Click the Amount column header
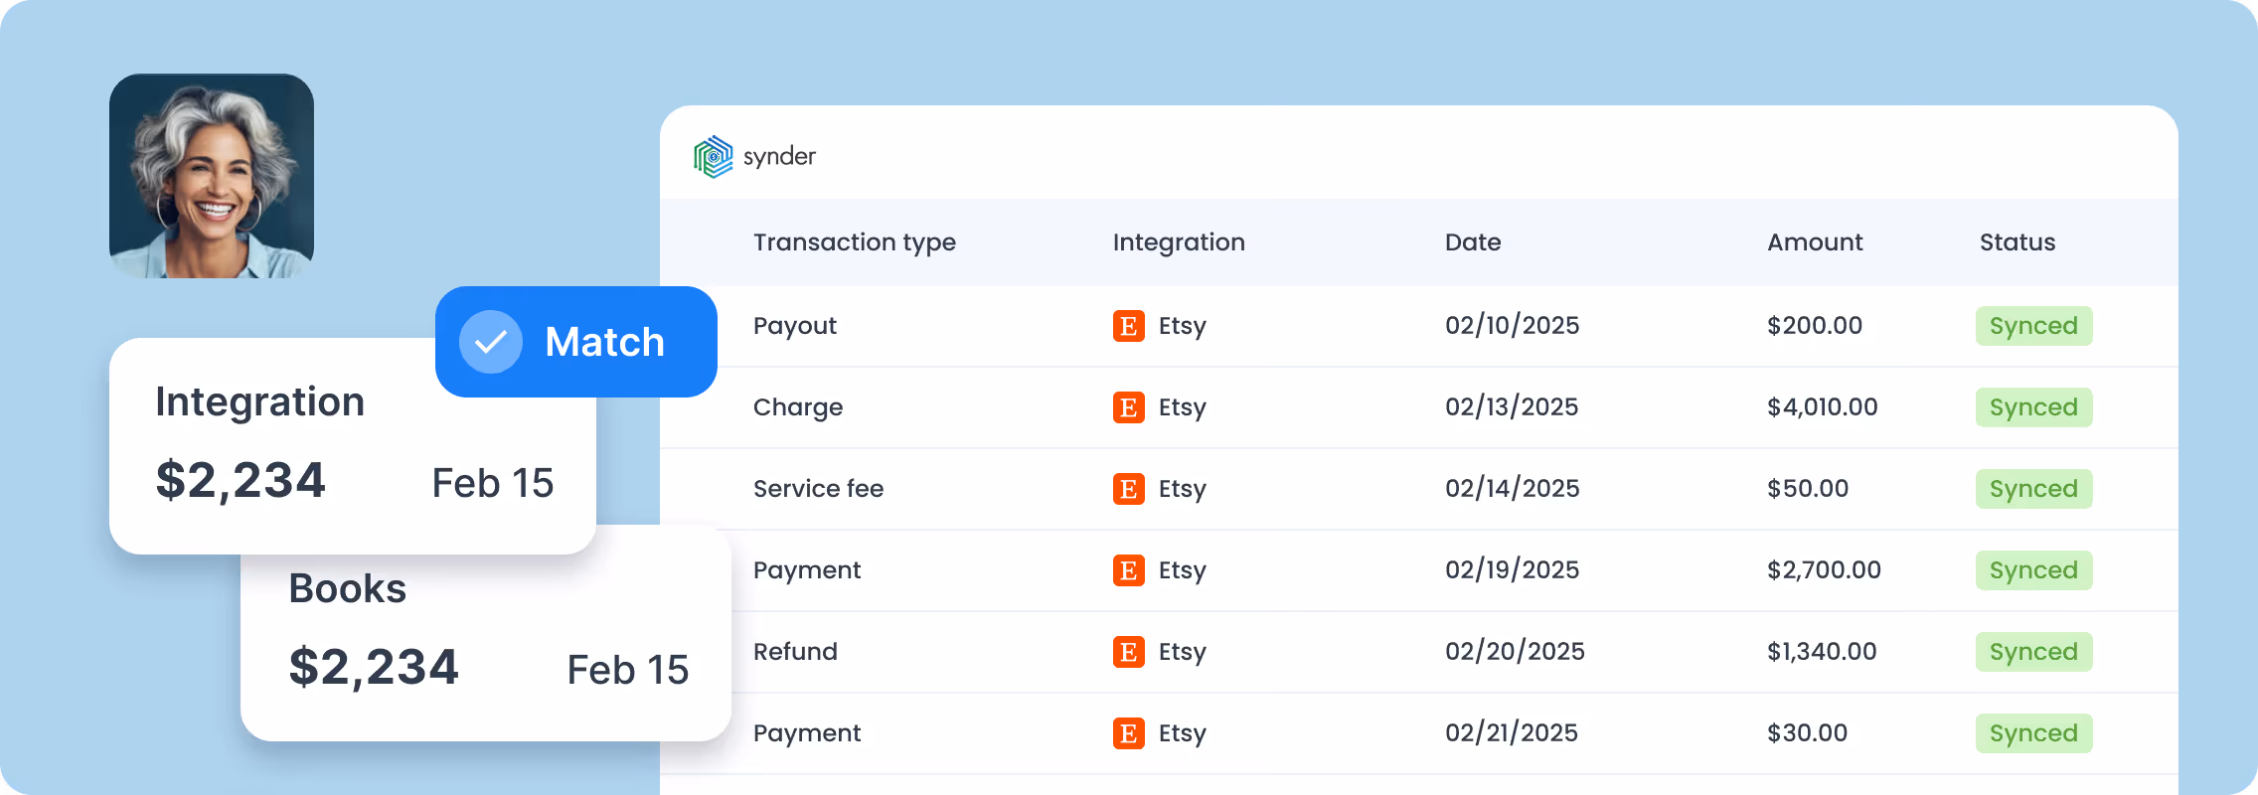The height and width of the screenshot is (795, 2258). [x=1815, y=242]
